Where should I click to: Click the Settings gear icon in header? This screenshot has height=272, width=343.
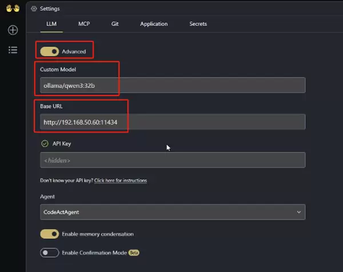click(x=34, y=9)
